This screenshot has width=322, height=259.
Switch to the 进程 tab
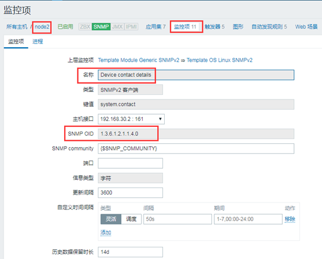click(x=38, y=41)
